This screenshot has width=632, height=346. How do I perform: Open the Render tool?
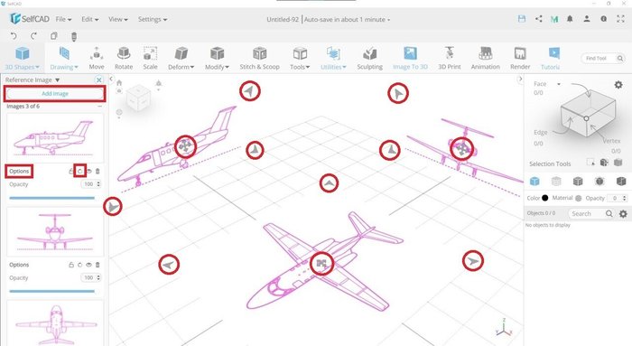point(520,59)
